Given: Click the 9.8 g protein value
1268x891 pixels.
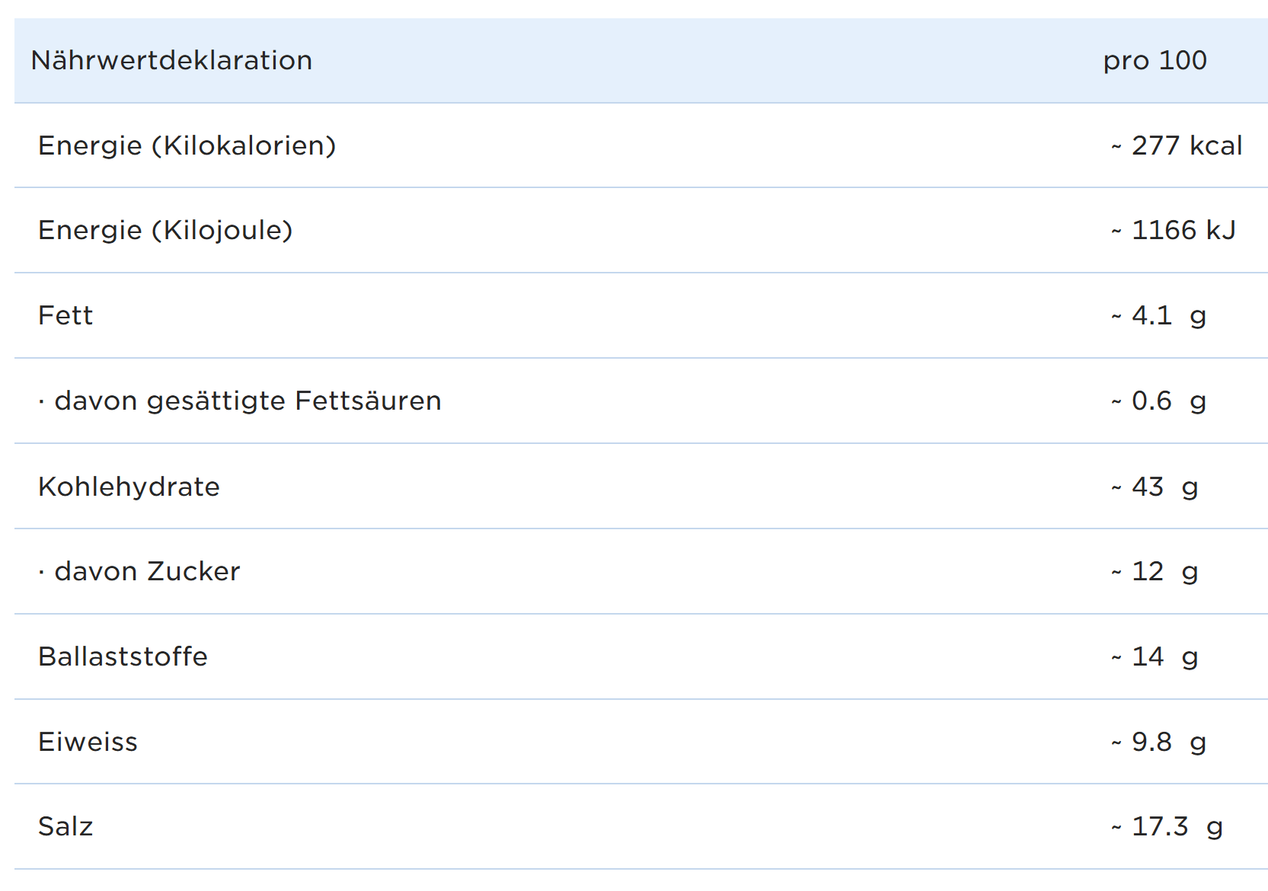Looking at the screenshot, I should click(x=1159, y=742).
